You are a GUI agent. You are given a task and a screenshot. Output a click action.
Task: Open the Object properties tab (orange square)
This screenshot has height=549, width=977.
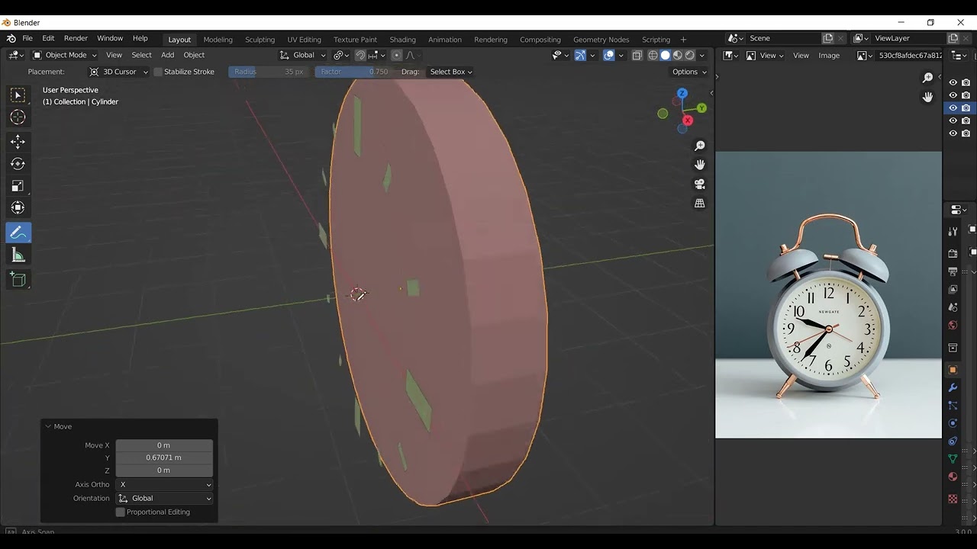[x=953, y=370]
